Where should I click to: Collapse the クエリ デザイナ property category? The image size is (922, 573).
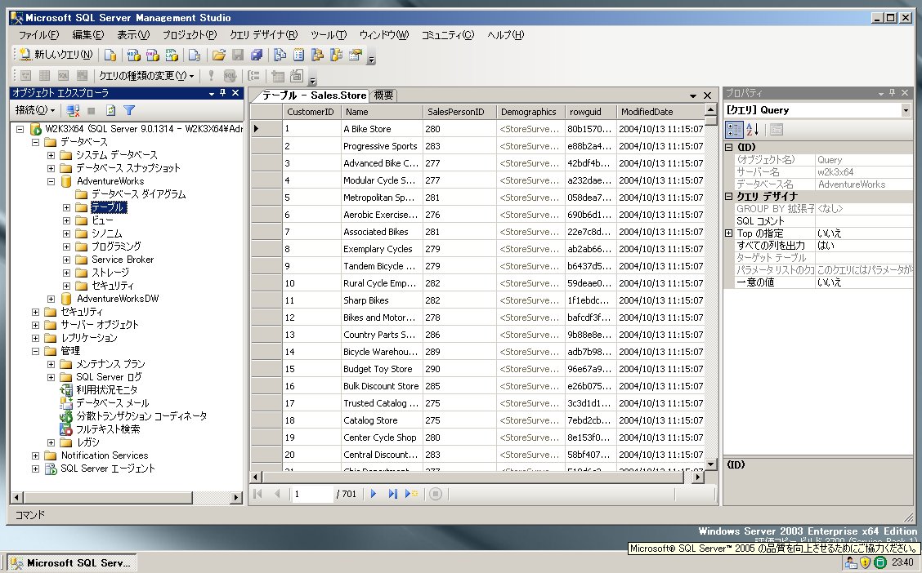[729, 197]
